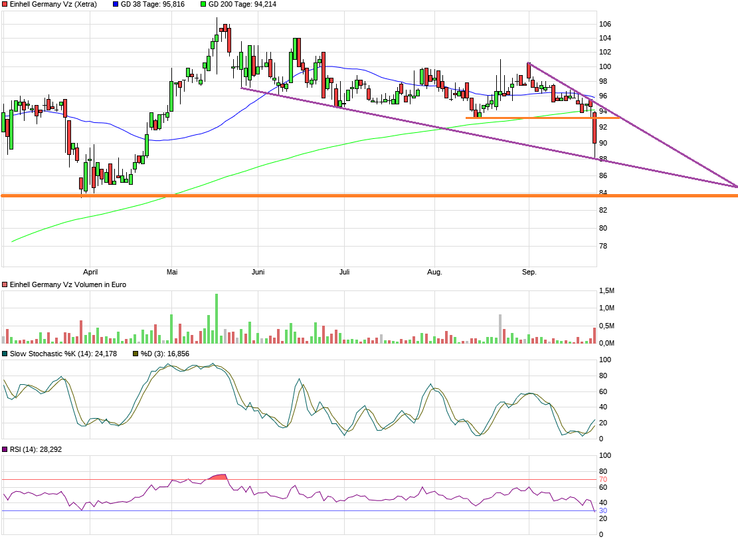Click the 106 value on the price axis
This screenshot has width=738, height=541.
pos(604,24)
